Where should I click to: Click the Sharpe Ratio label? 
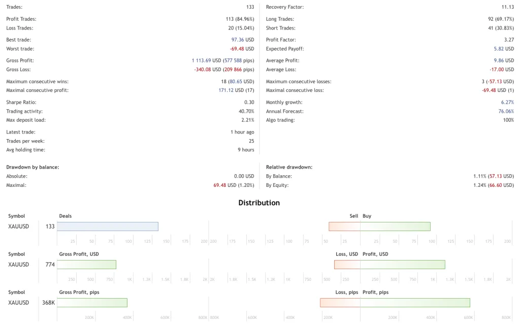click(x=21, y=102)
